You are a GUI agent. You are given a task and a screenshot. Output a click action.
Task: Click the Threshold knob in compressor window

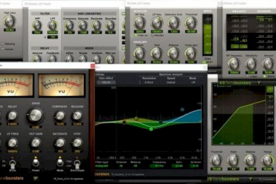point(216,161)
